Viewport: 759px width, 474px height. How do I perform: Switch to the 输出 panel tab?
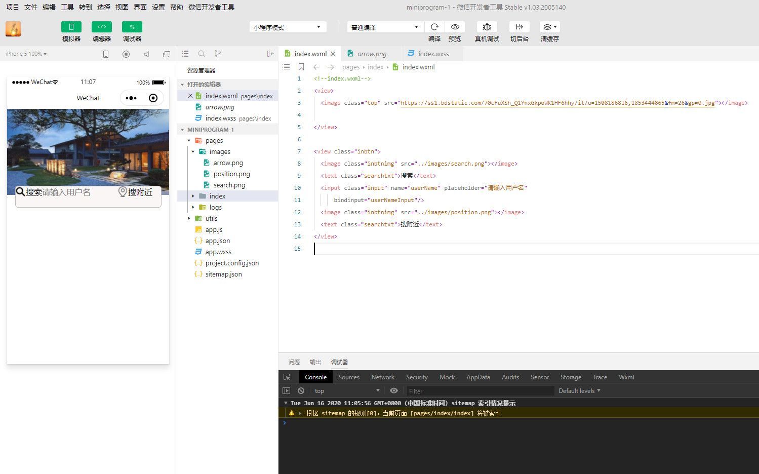click(x=315, y=362)
